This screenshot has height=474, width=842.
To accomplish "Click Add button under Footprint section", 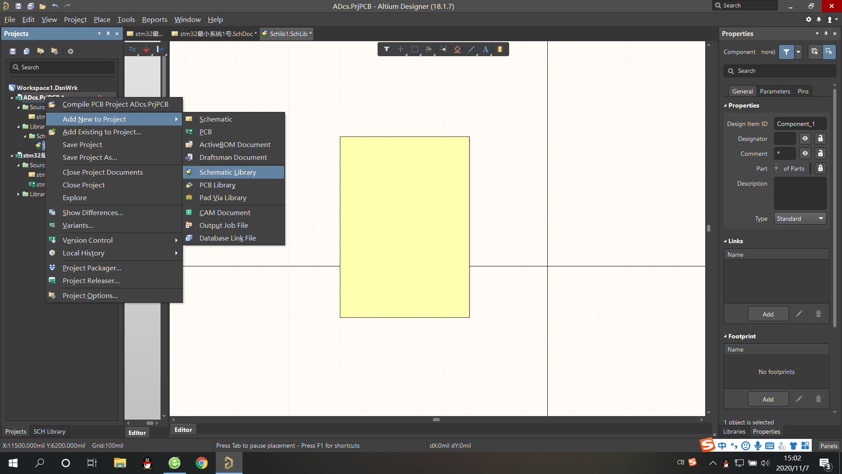I will click(x=767, y=399).
